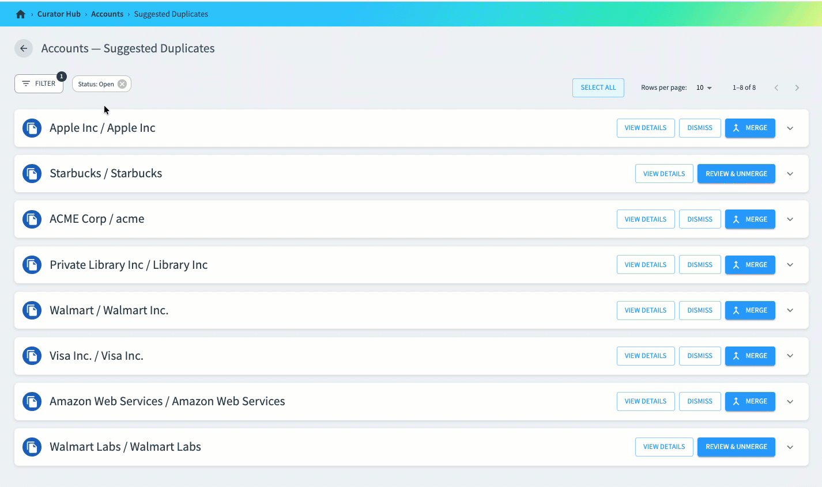
Task: Dismiss the Apple Inc duplicate
Action: 700,128
